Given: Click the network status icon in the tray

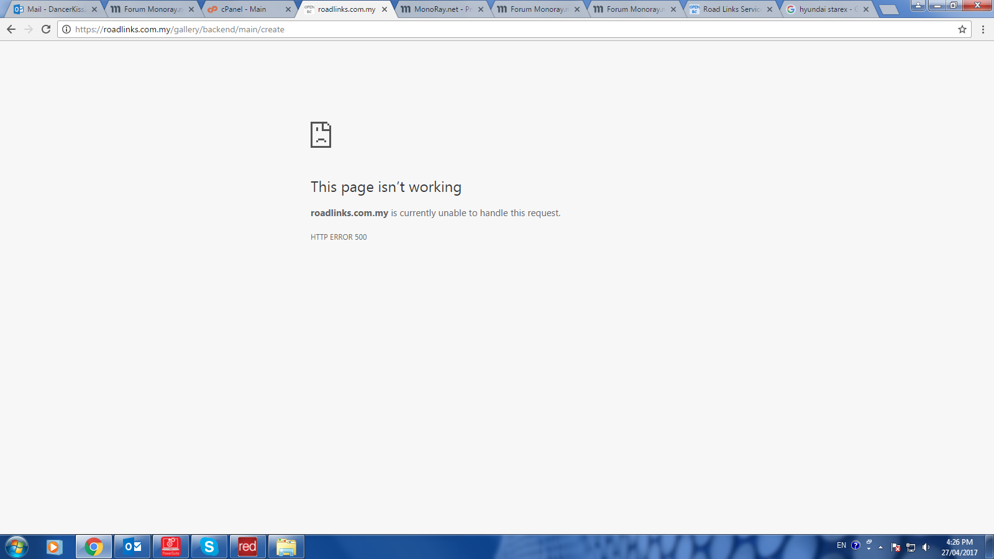Looking at the screenshot, I should (911, 548).
